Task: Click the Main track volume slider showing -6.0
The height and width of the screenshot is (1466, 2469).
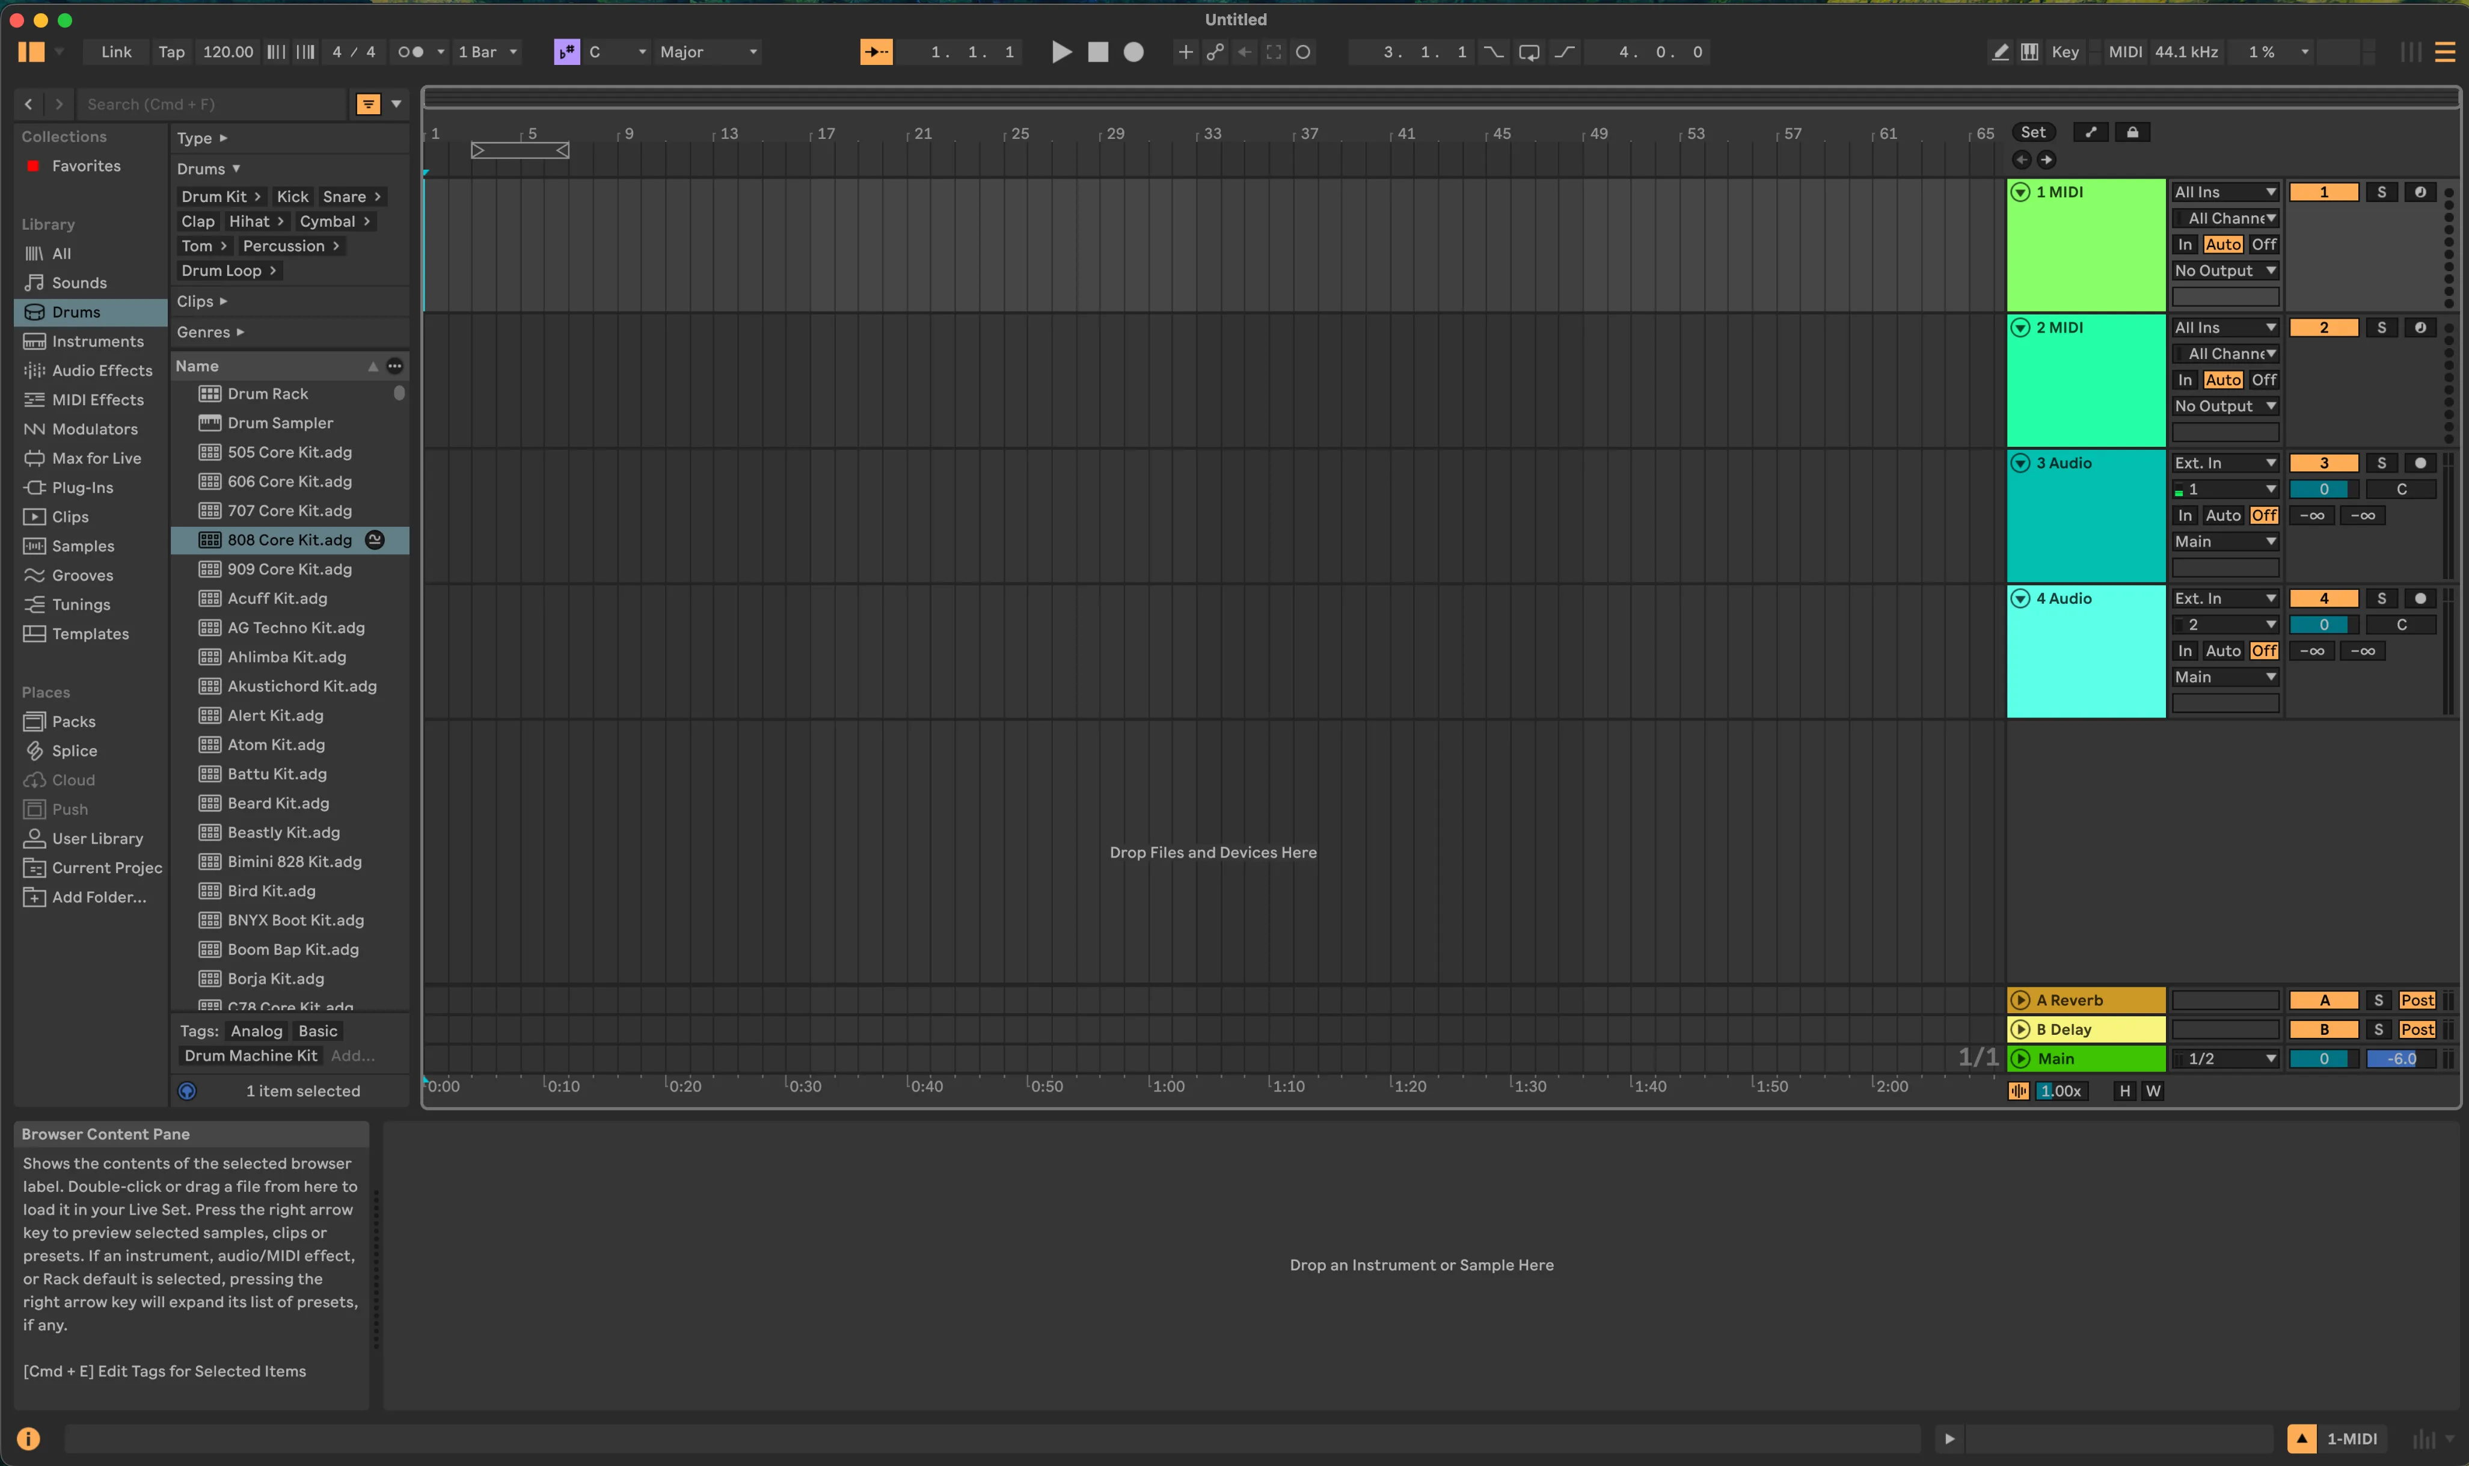Action: 2394,1058
